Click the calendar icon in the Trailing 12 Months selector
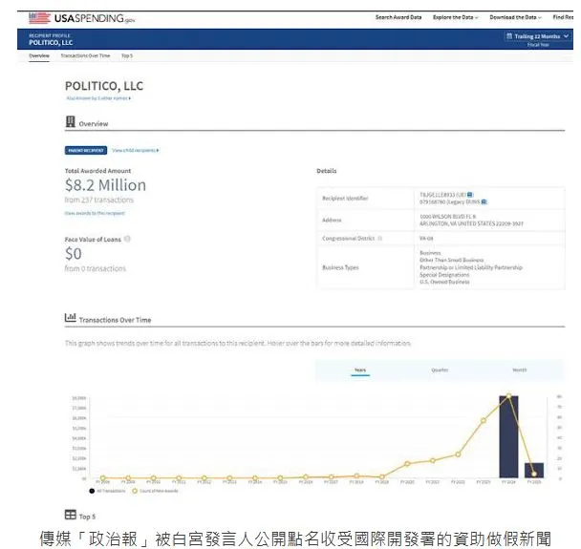Image resolution: width=581 pixels, height=549 pixels. click(509, 36)
